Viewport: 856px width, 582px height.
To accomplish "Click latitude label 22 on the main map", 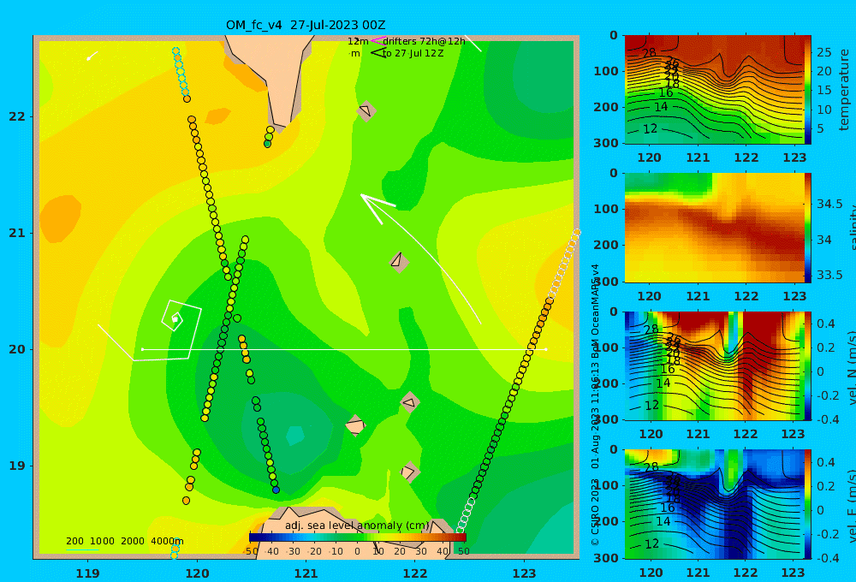I will point(17,117).
